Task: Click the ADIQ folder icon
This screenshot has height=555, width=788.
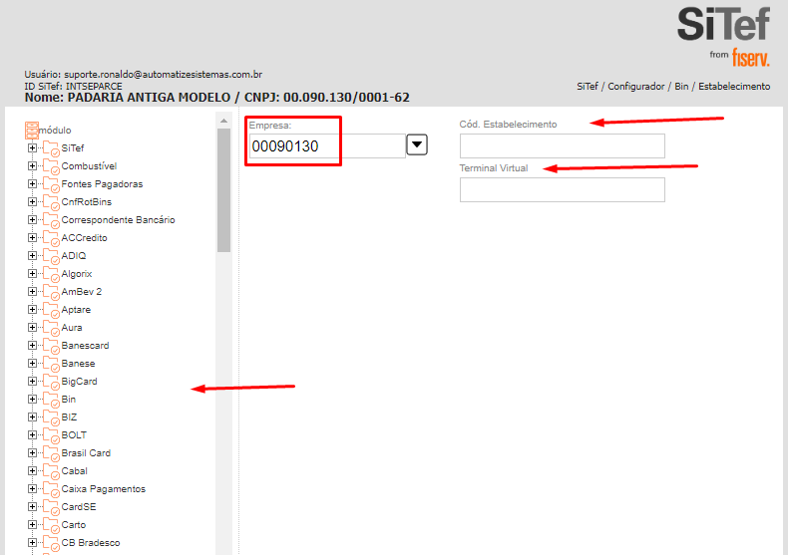Action: (51, 256)
